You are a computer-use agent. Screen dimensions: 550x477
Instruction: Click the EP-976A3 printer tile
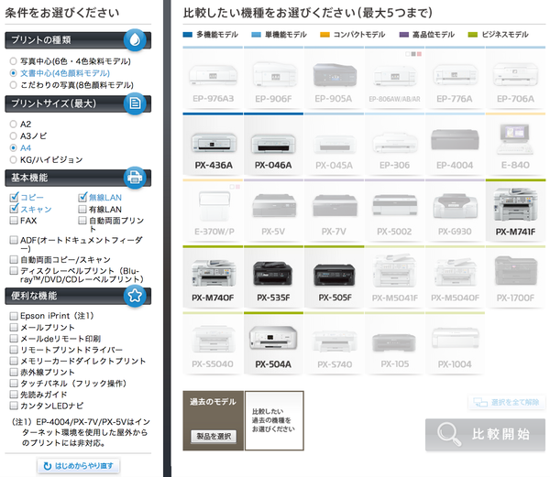click(x=213, y=78)
